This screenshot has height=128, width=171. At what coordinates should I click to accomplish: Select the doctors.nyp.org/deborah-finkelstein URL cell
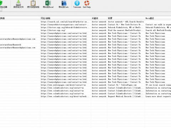point(65,27)
